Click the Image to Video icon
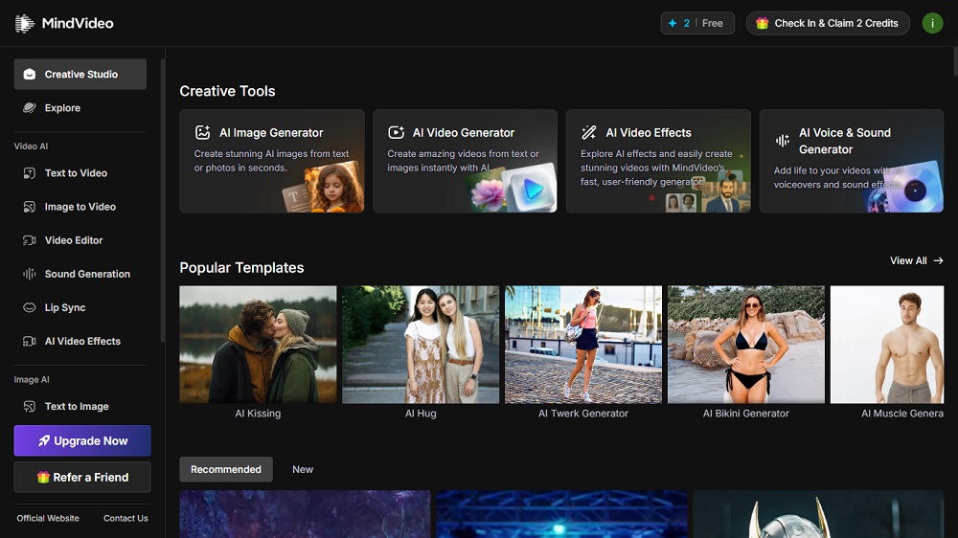Viewport: 958px width, 538px height. 30,207
